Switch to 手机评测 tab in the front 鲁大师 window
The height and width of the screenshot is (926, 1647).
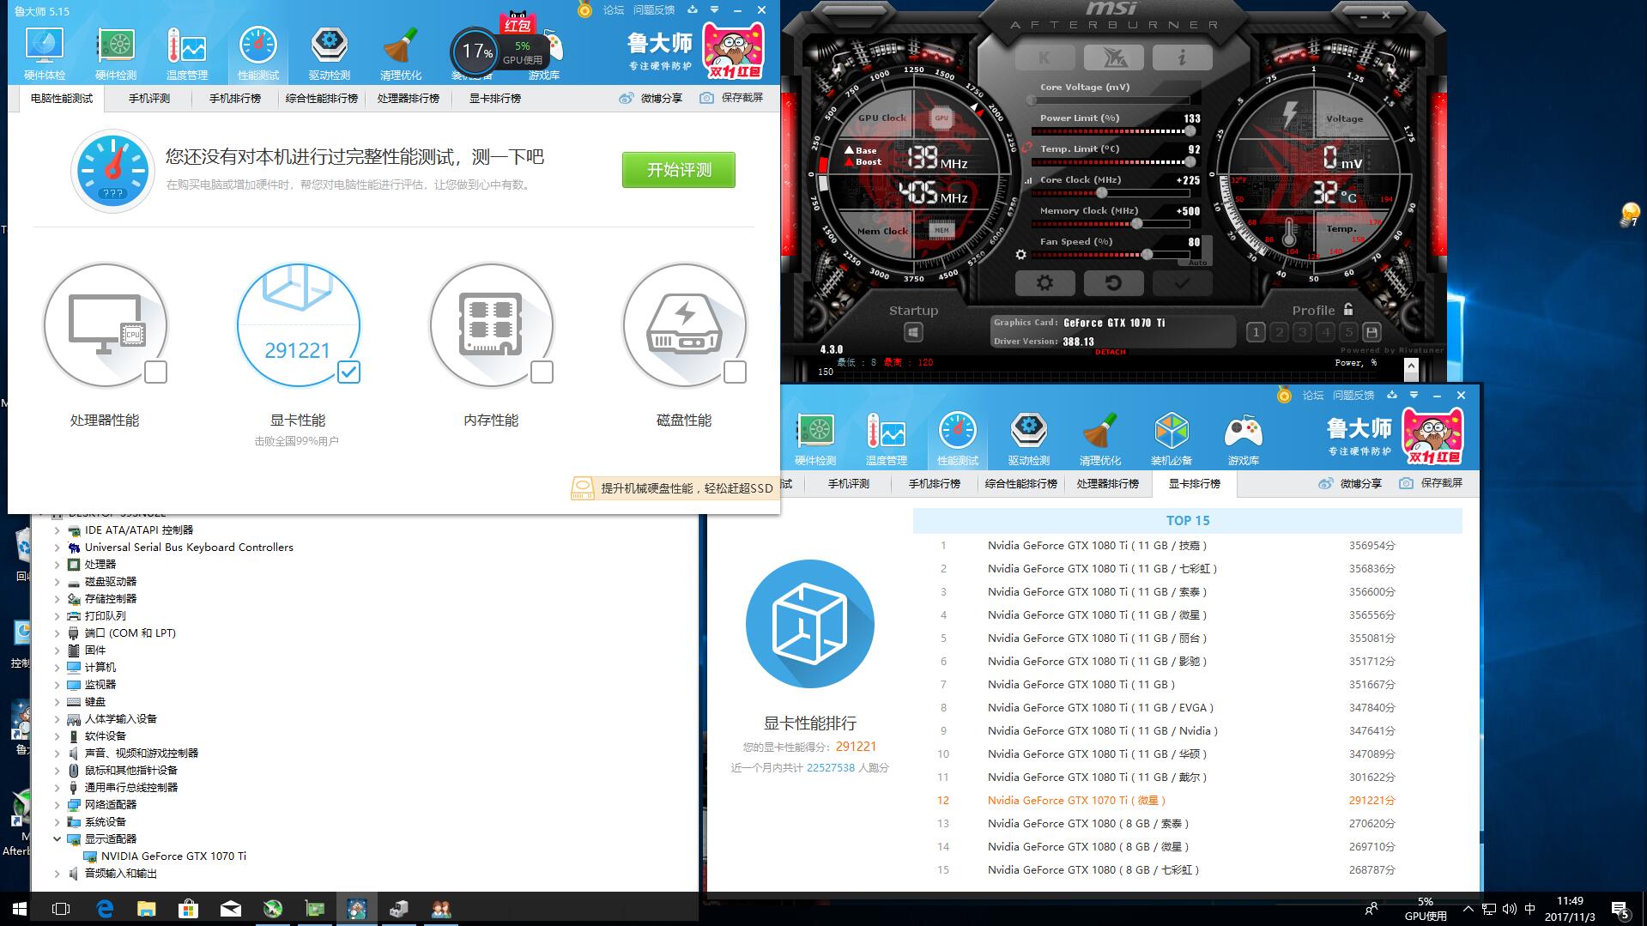[x=149, y=99]
